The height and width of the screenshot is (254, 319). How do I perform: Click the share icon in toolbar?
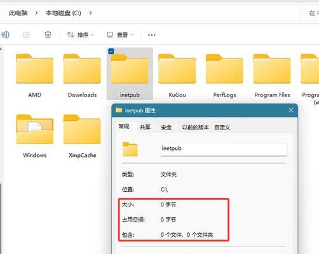[x=27, y=34]
